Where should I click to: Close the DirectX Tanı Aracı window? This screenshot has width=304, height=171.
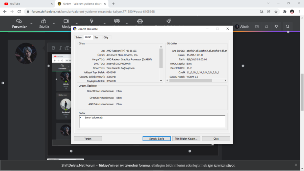228,29
